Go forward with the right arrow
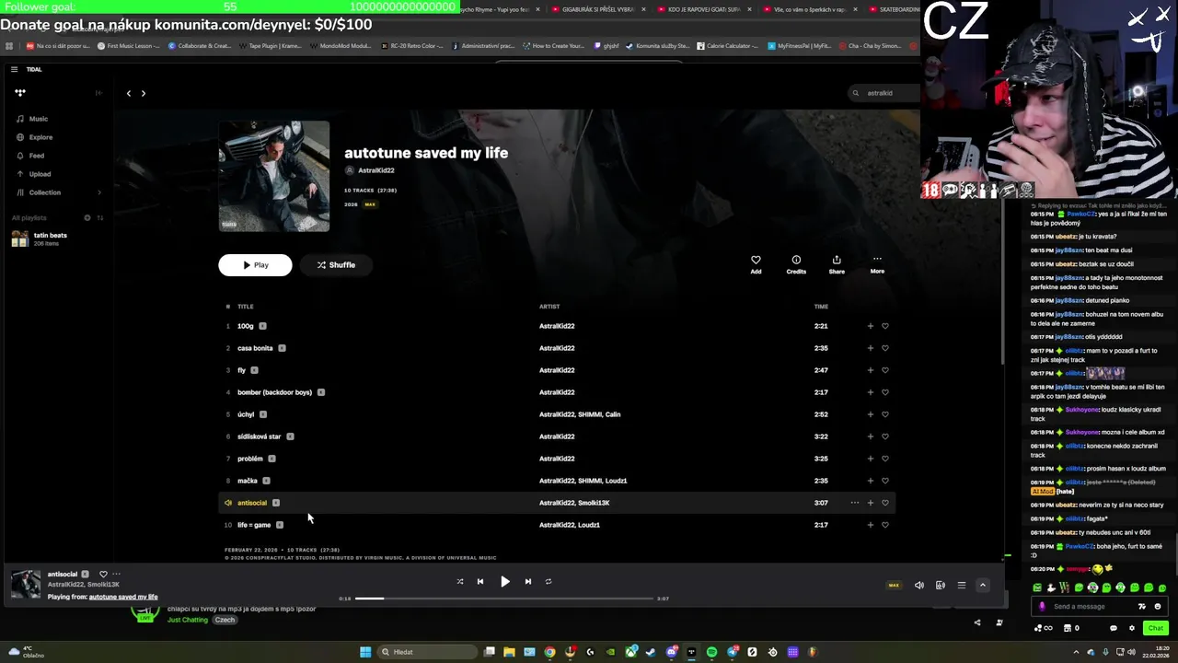 pyautogui.click(x=144, y=93)
